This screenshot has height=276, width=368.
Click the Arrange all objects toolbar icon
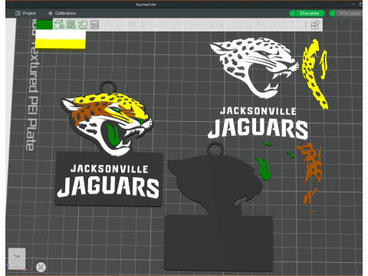pyautogui.click(x=94, y=25)
